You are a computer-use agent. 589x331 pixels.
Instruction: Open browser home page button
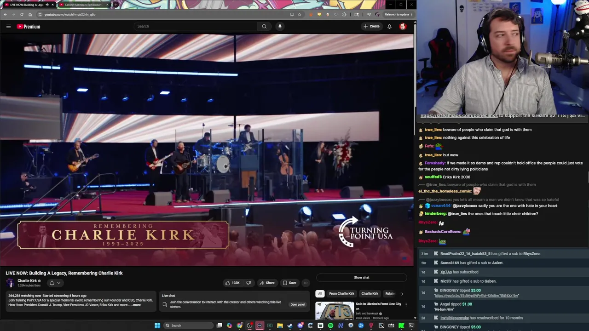[x=30, y=14]
